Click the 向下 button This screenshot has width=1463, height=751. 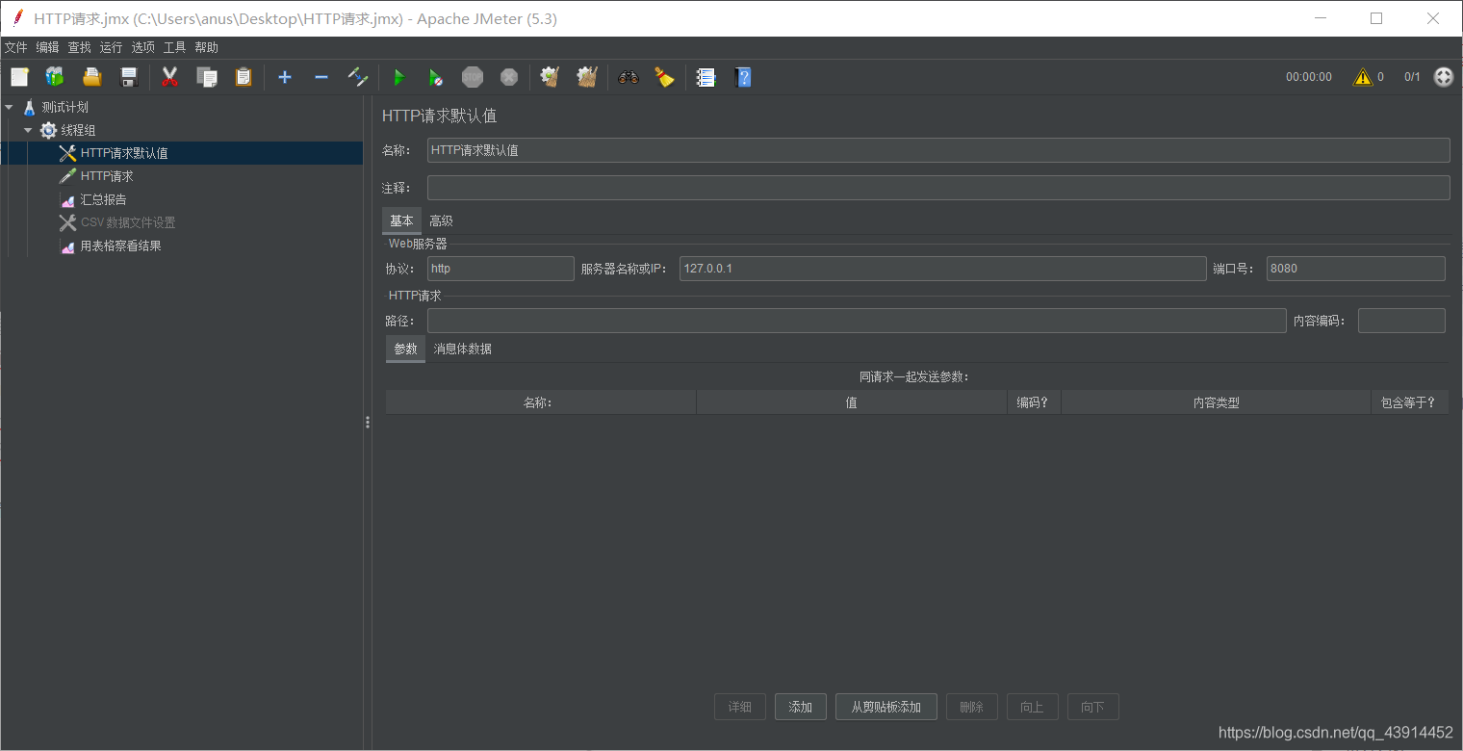click(x=1093, y=707)
